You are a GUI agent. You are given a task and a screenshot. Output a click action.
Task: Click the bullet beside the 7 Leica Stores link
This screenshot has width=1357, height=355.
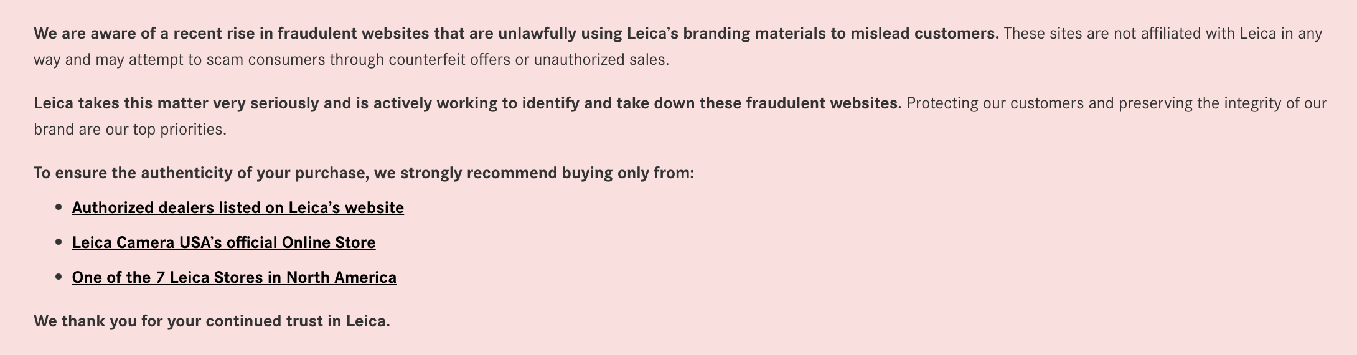click(59, 277)
